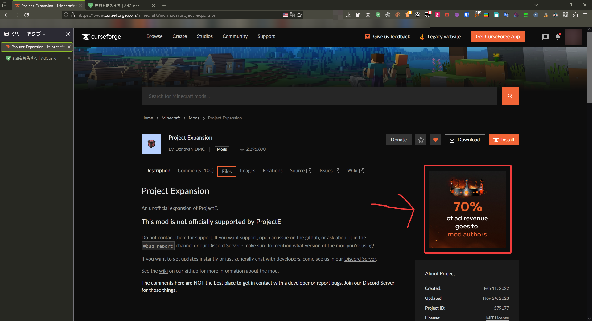
Task: Open the ProjectE link in description
Action: pyautogui.click(x=208, y=208)
